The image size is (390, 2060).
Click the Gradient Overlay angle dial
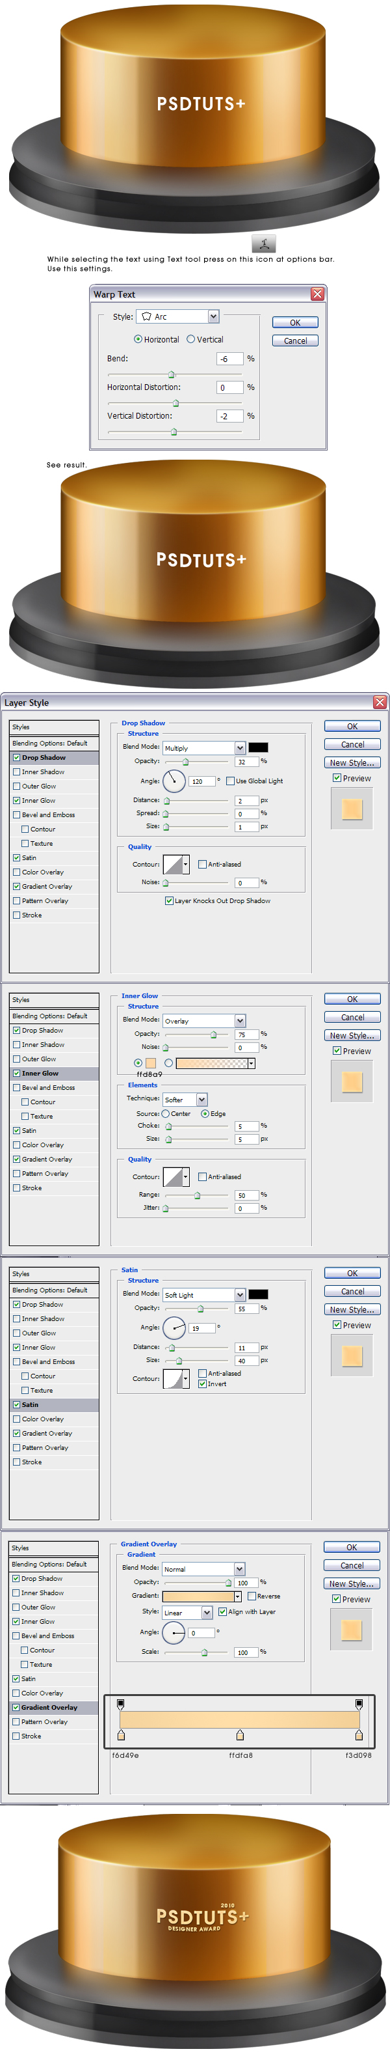[174, 1632]
